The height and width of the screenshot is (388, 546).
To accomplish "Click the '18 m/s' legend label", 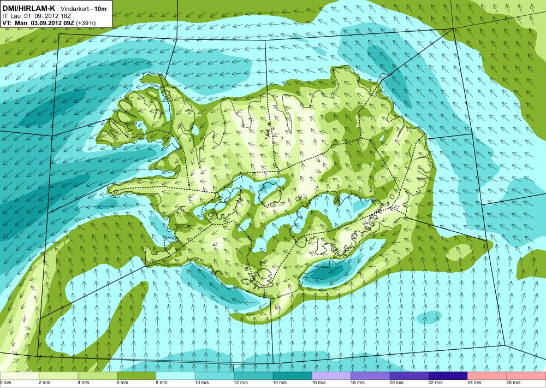I will pyautogui.click(x=357, y=383).
